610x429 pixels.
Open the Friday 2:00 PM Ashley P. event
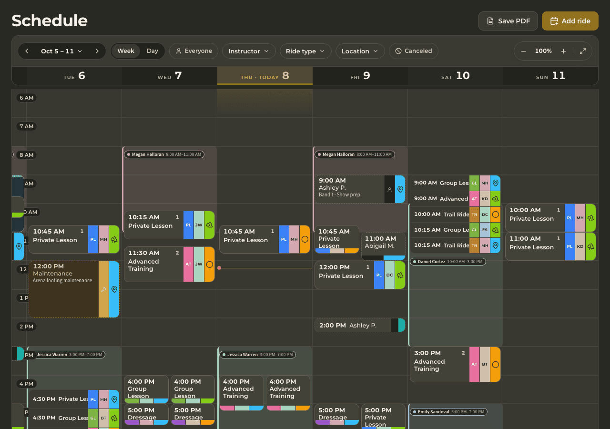pyautogui.click(x=360, y=325)
